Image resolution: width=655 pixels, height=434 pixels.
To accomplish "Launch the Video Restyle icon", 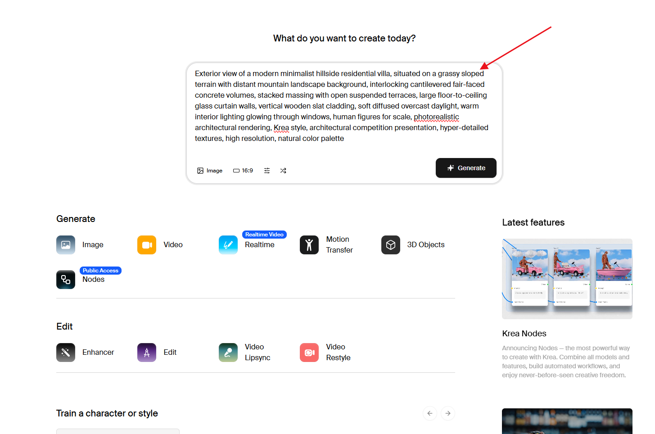I will pyautogui.click(x=309, y=353).
